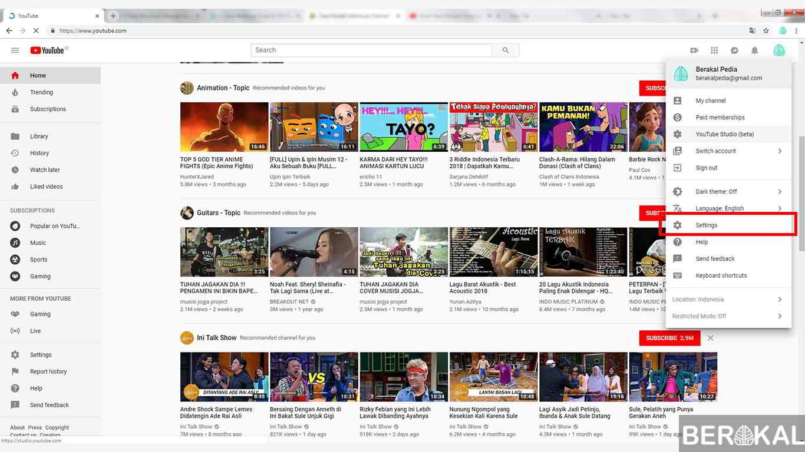This screenshot has width=805, height=452.
Task: Click the About footer link
Action: [17, 428]
